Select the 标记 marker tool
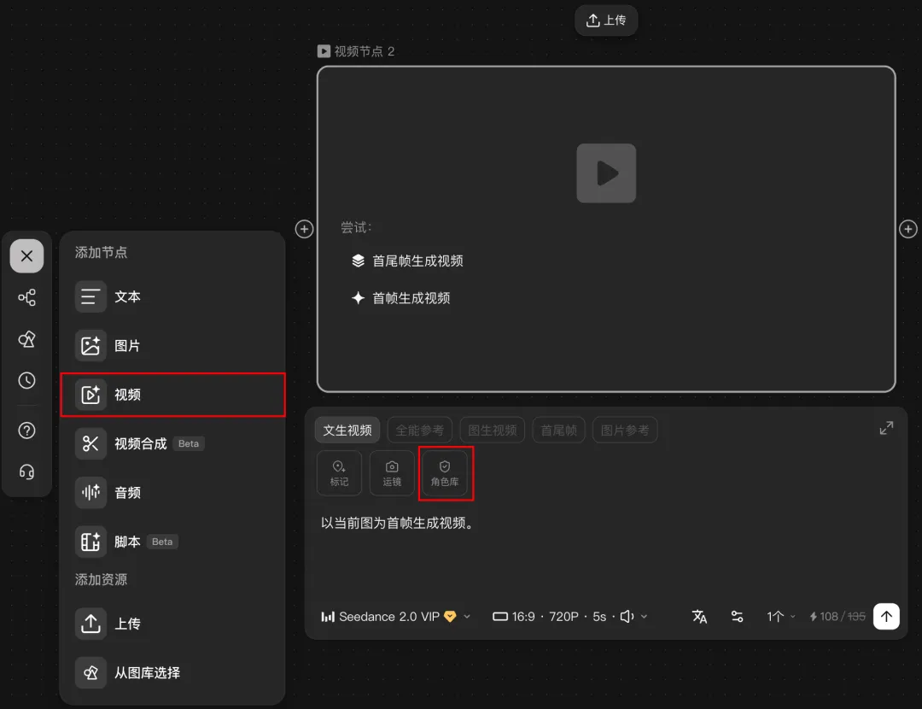This screenshot has width=922, height=709. 339,473
